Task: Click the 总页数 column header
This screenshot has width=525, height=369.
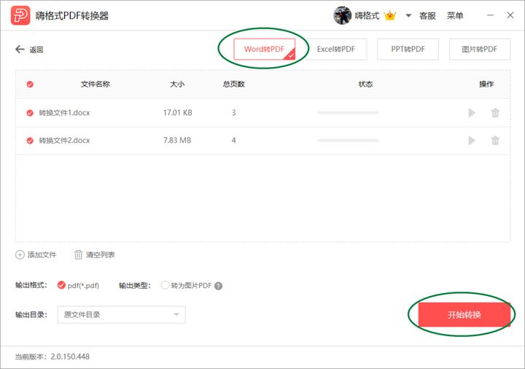Action: click(234, 84)
